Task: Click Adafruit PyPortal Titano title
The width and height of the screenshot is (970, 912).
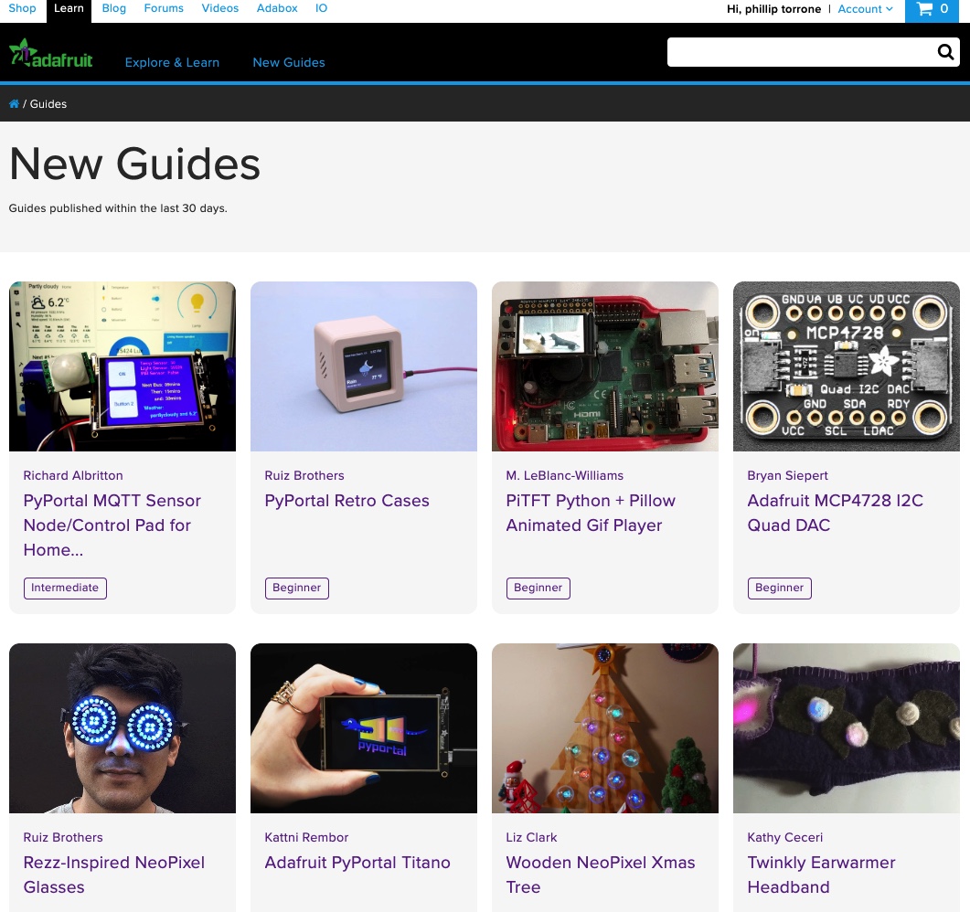Action: (357, 862)
